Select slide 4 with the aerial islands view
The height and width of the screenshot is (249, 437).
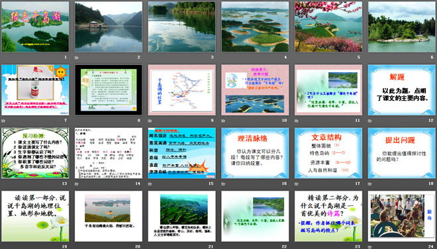[255, 26]
